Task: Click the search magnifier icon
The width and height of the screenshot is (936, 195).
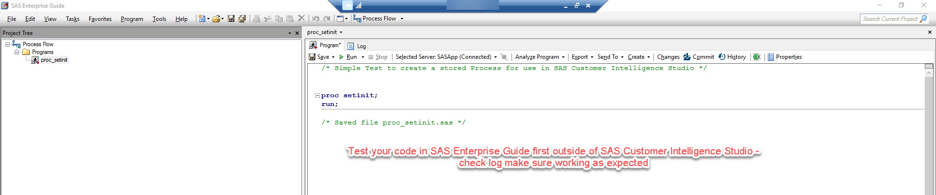Action: point(923,19)
